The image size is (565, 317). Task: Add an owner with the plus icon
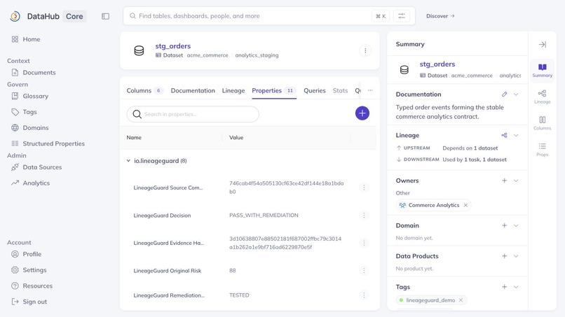[504, 181]
